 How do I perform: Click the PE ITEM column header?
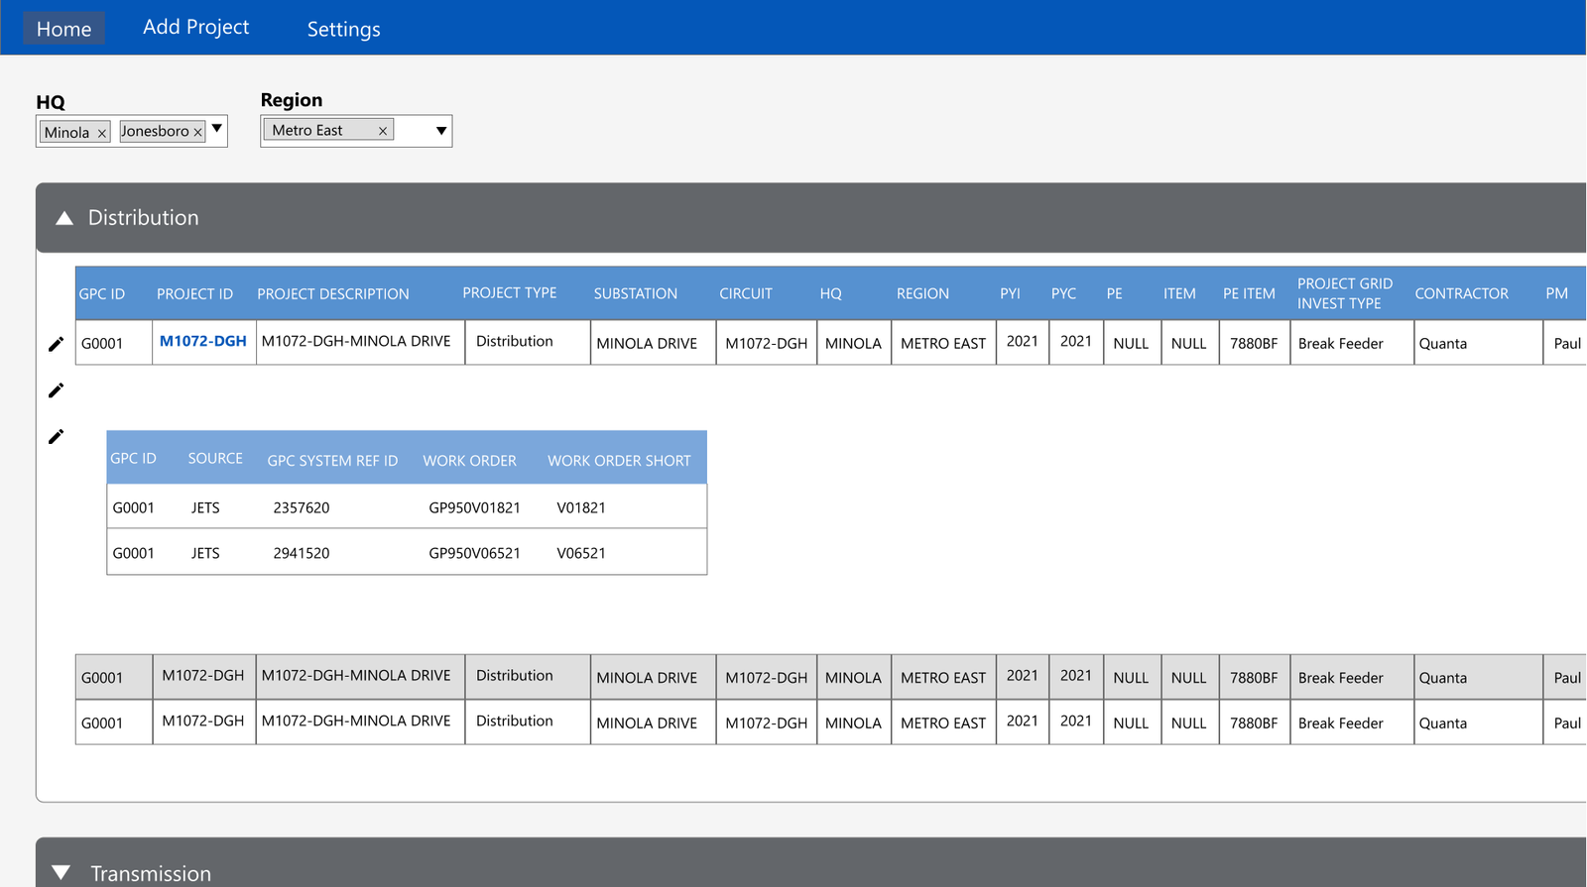[x=1249, y=293]
